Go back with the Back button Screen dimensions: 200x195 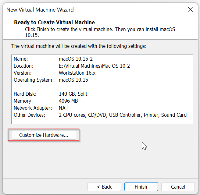coord(104,187)
